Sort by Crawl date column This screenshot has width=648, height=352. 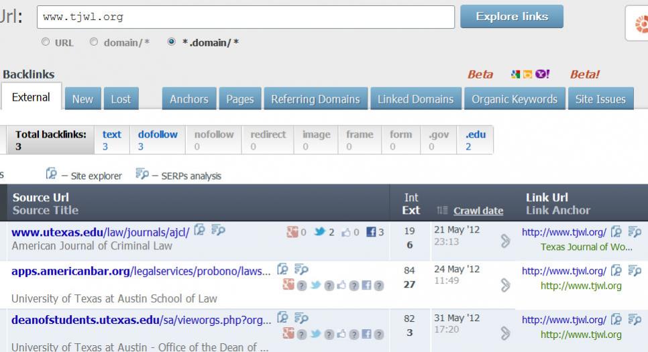(x=478, y=211)
